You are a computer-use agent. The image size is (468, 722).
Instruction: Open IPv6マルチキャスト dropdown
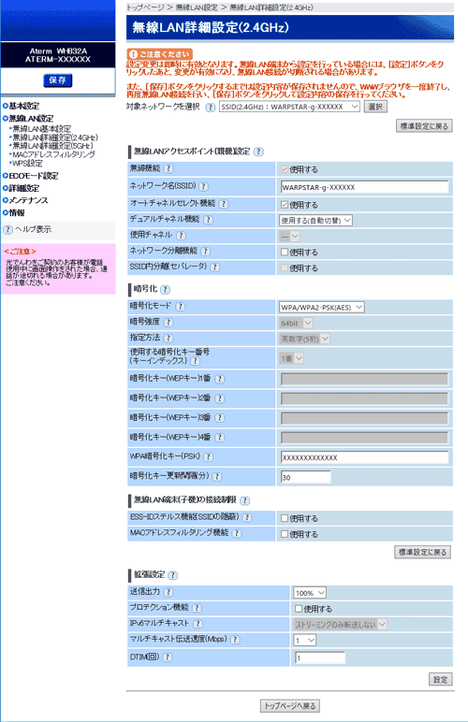(x=341, y=625)
